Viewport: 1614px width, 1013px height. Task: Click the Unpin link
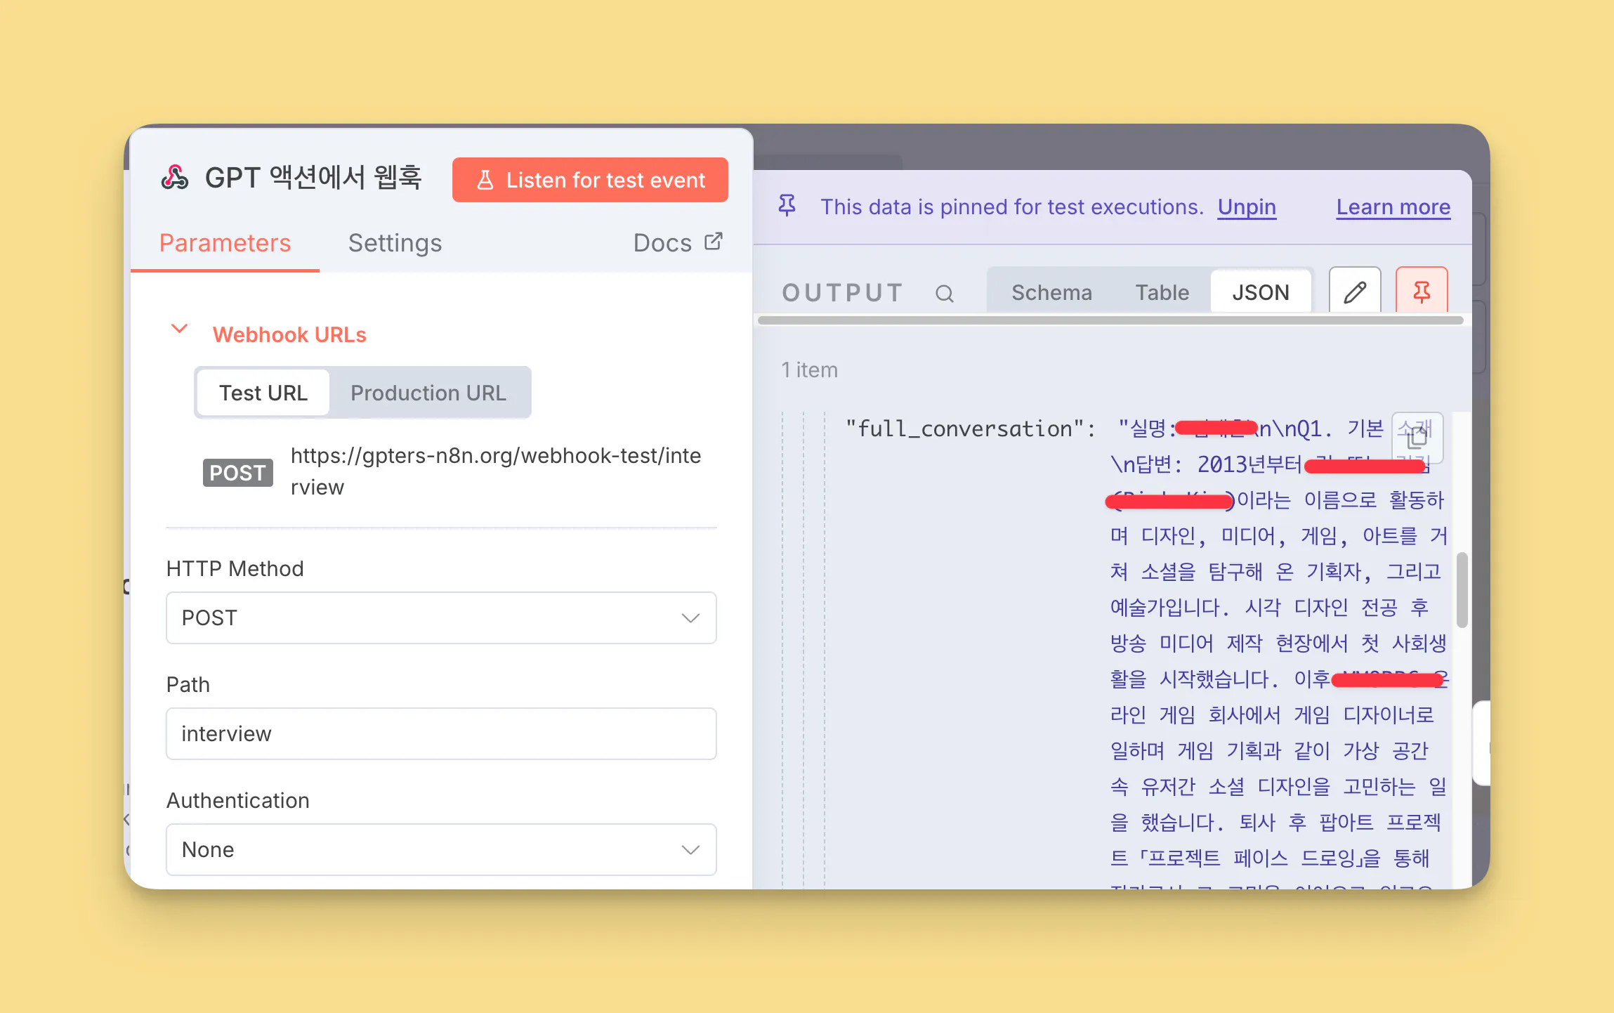(1246, 207)
